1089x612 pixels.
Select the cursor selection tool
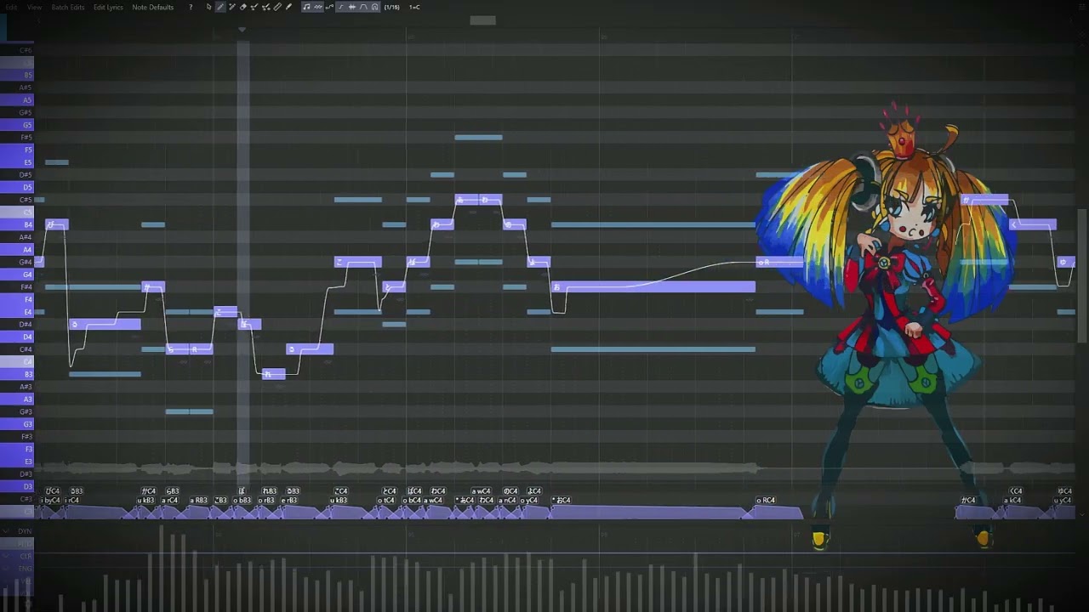(209, 7)
